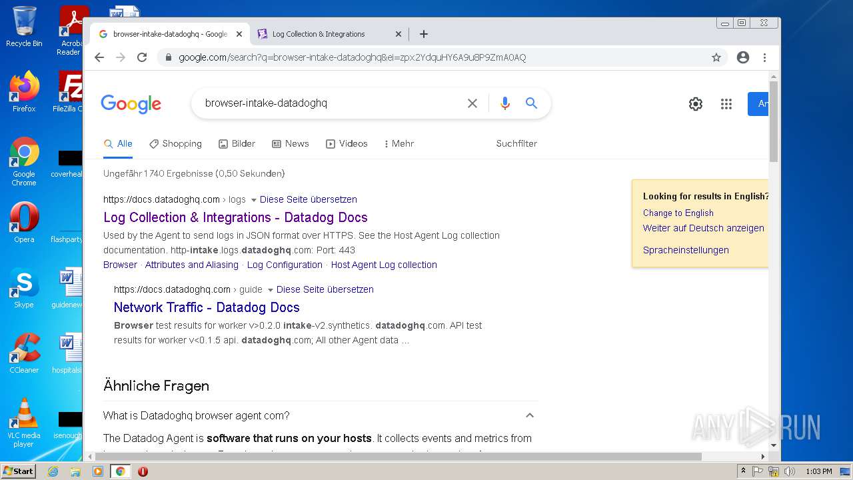Open Firefox desktop shortcut
The height and width of the screenshot is (480, 853).
(x=24, y=91)
